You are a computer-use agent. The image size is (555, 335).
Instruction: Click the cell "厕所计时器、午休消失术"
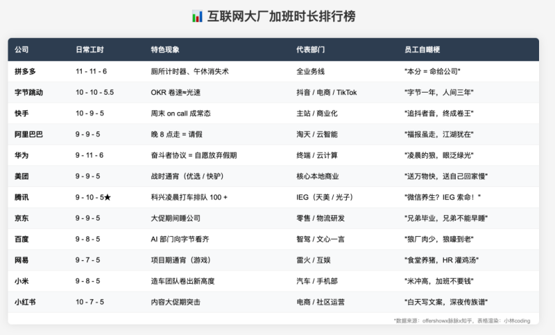[x=189, y=71]
